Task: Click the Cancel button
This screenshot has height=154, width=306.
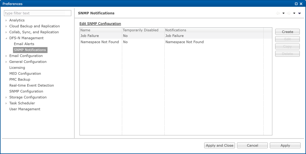Action: point(252,146)
